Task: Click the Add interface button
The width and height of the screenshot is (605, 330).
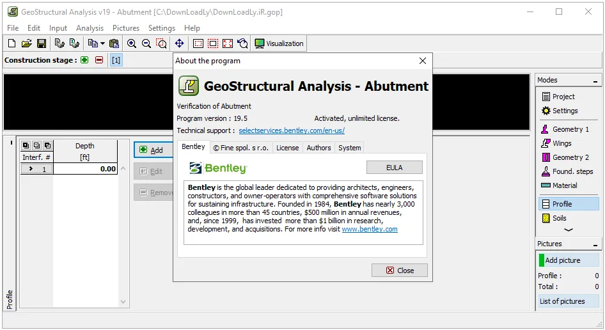Action: [x=153, y=150]
